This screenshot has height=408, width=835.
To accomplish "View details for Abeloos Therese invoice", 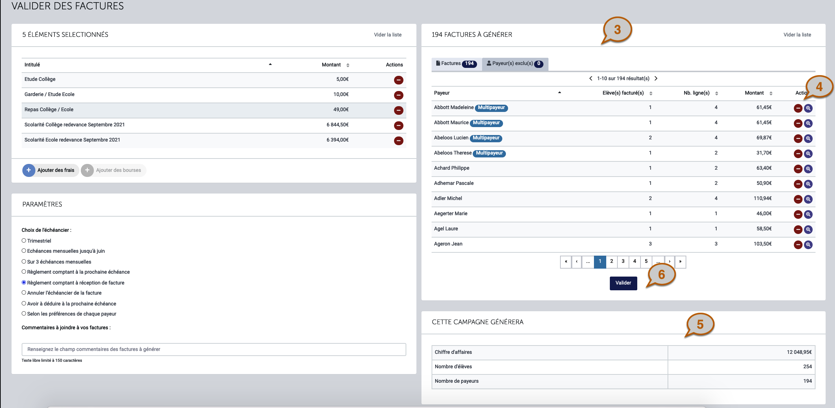I will pos(808,153).
